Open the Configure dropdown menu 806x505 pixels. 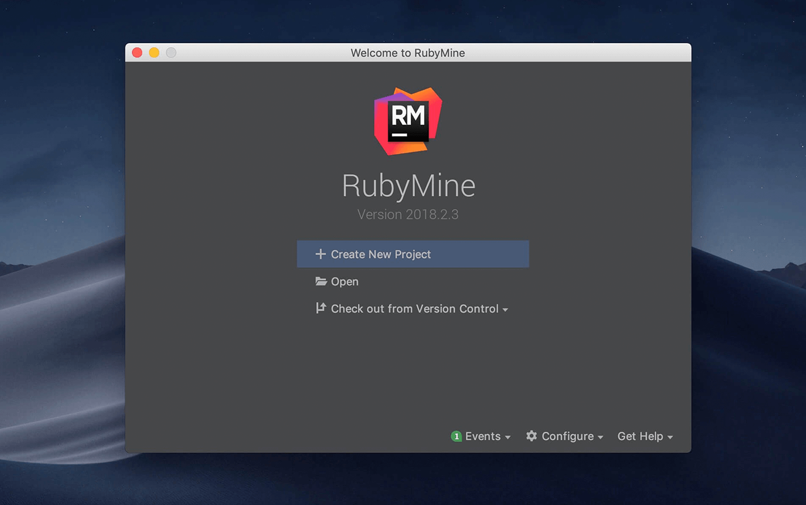[565, 436]
